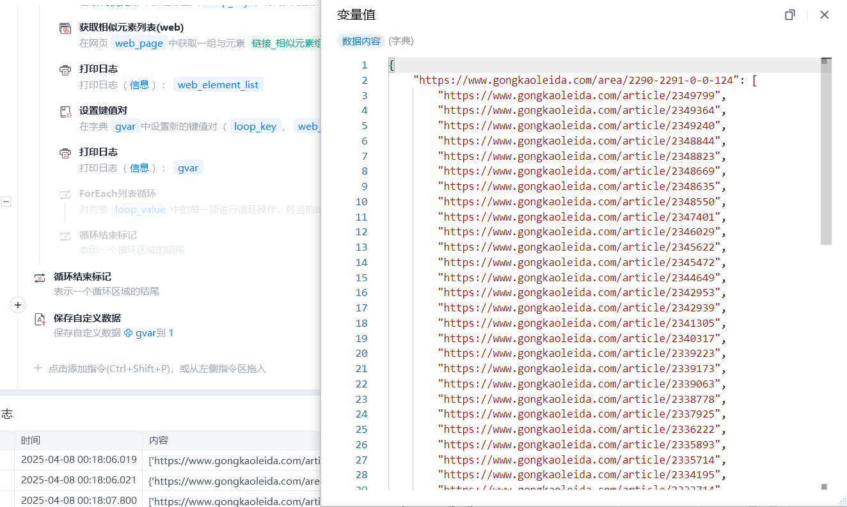Click the print icon of the web_element_list log step
The height and width of the screenshot is (507, 847).
pos(65,70)
